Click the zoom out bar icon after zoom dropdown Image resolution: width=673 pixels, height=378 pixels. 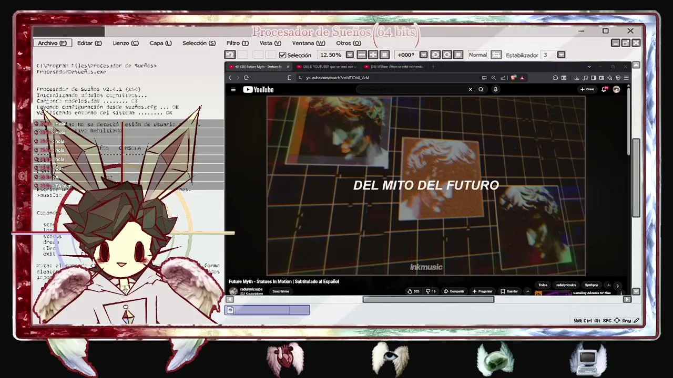click(x=362, y=55)
